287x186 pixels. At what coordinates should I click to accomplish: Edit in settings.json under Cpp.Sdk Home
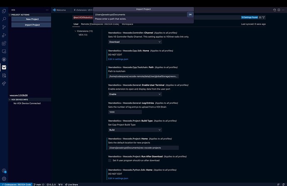coord(118,59)
